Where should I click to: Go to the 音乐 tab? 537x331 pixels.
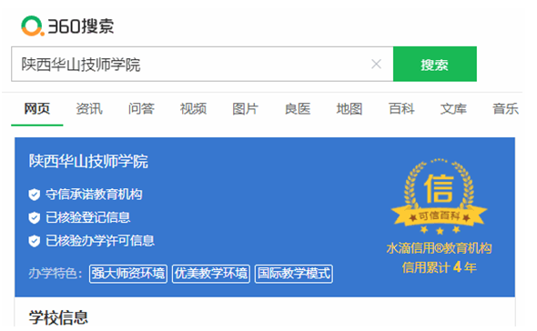[x=505, y=109]
